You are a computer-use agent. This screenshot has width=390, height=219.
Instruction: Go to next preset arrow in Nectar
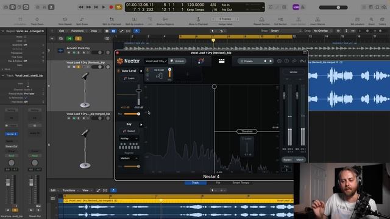click(x=271, y=61)
